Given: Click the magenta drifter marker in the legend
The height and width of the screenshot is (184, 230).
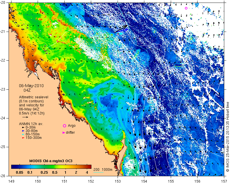Looking at the screenshot, I should (63, 133).
